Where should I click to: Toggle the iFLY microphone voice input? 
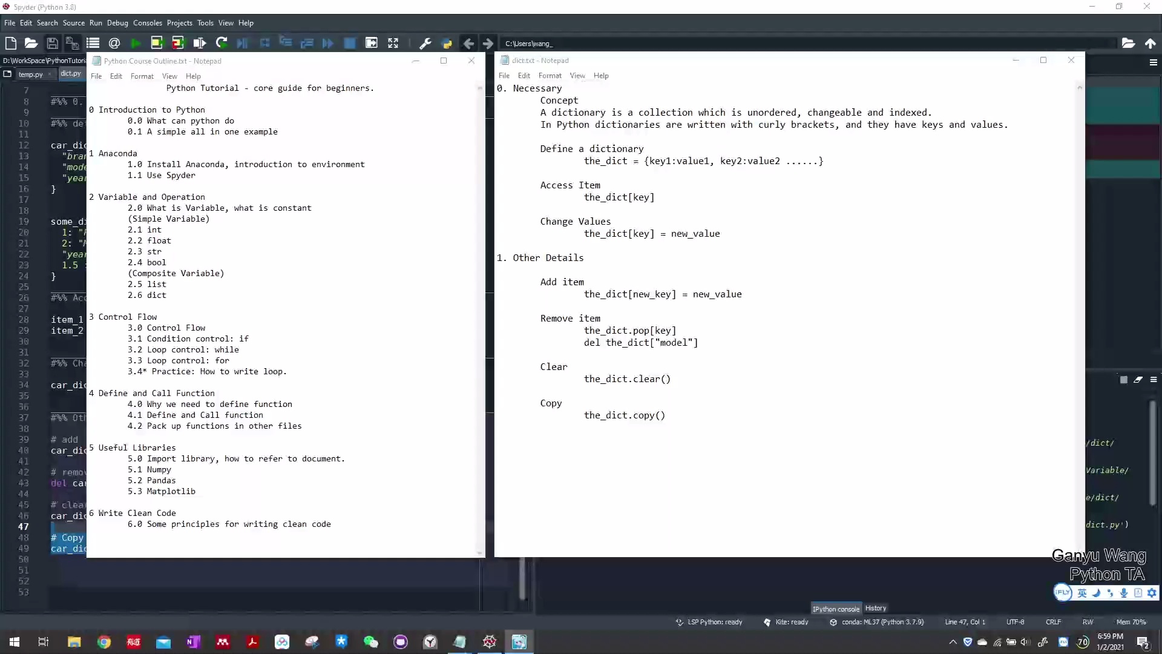1124,593
